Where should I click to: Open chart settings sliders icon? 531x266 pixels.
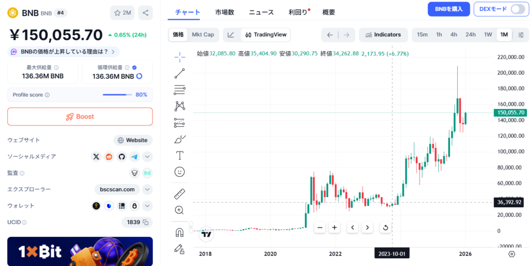pos(521,35)
